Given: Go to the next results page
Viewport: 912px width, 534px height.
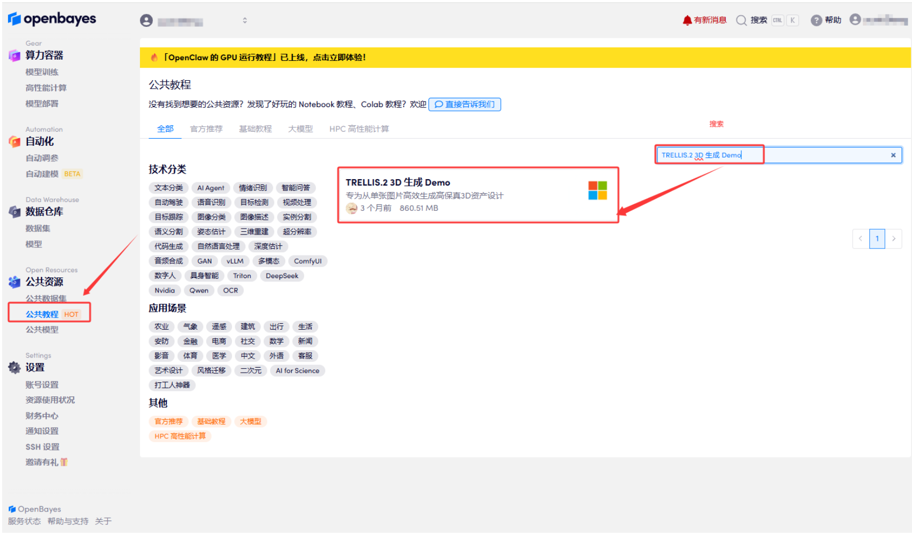Looking at the screenshot, I should click(894, 239).
